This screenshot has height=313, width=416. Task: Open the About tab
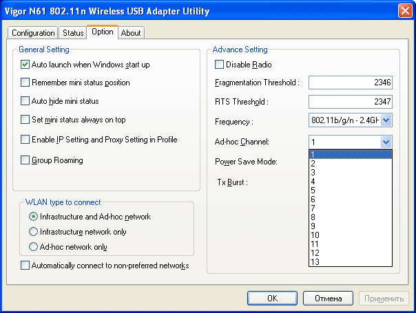coord(131,33)
